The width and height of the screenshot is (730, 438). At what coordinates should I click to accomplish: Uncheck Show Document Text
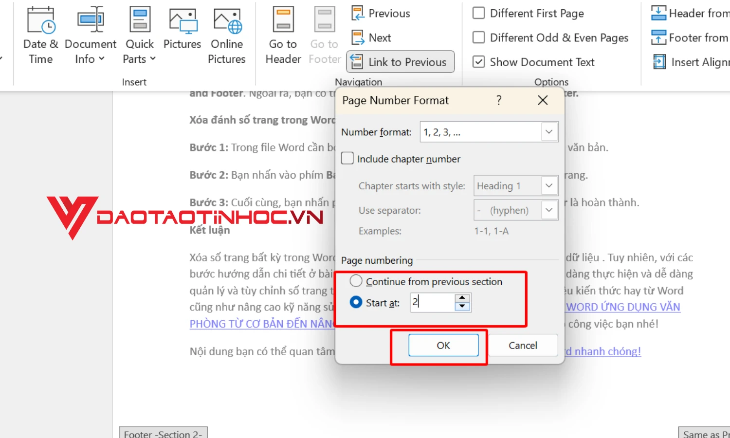(479, 62)
